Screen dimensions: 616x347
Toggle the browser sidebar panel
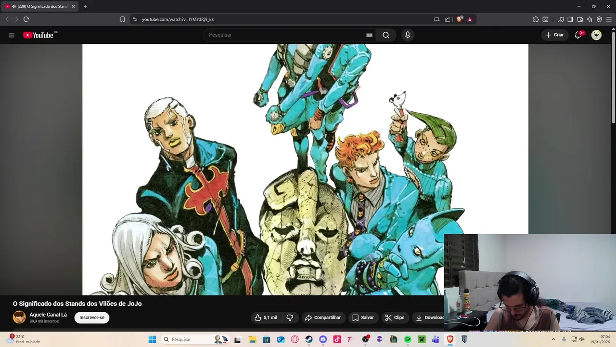pos(570,19)
